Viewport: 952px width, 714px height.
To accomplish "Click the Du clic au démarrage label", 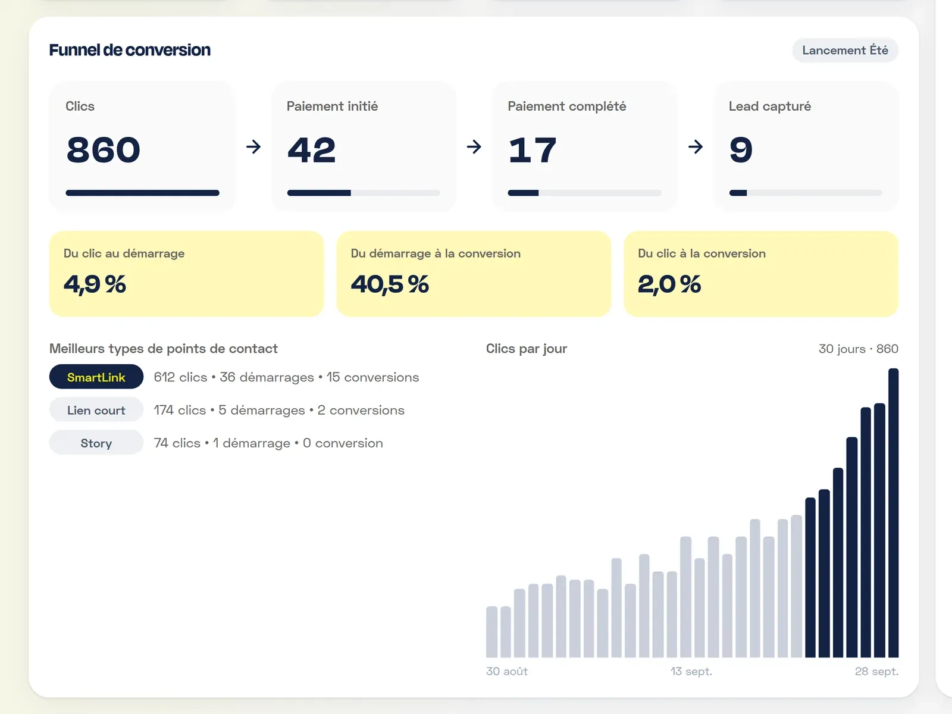I will [x=124, y=253].
